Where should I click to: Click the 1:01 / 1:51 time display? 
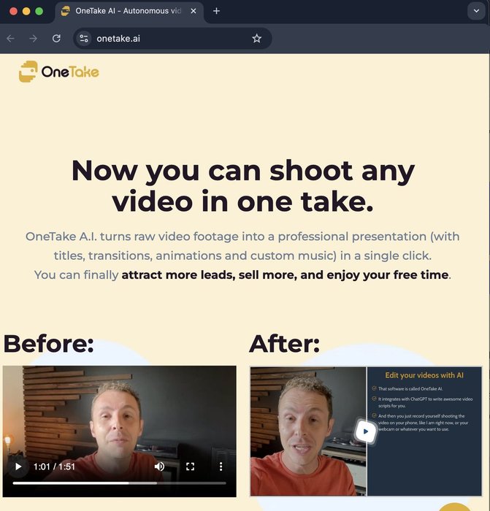(x=55, y=466)
